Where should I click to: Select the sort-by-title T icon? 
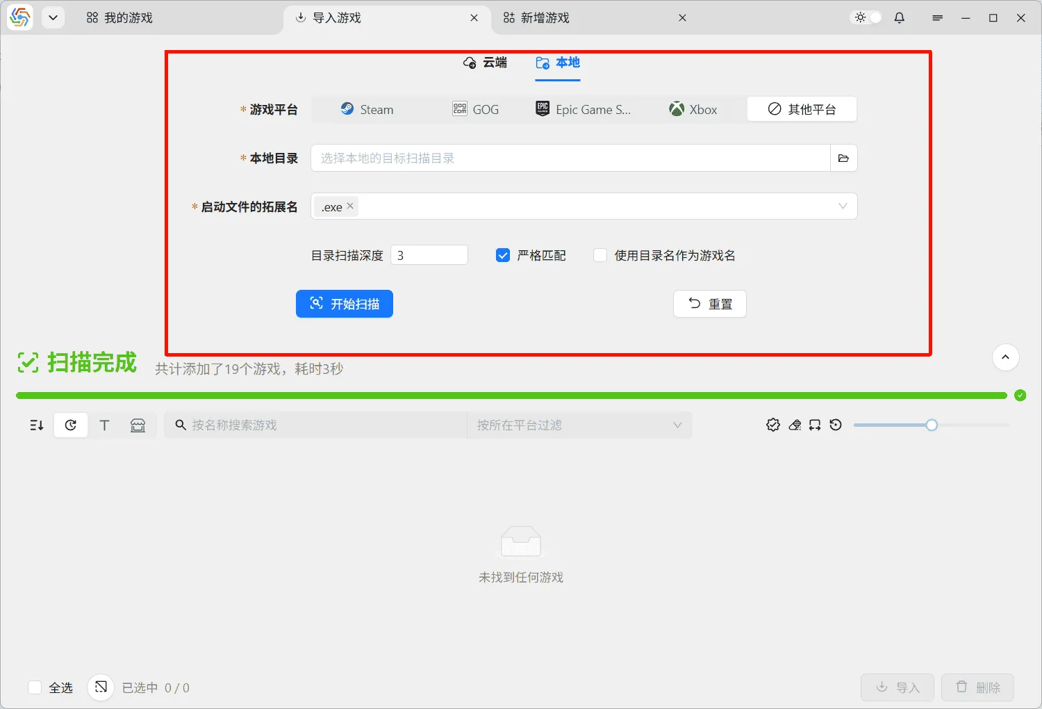[104, 425]
